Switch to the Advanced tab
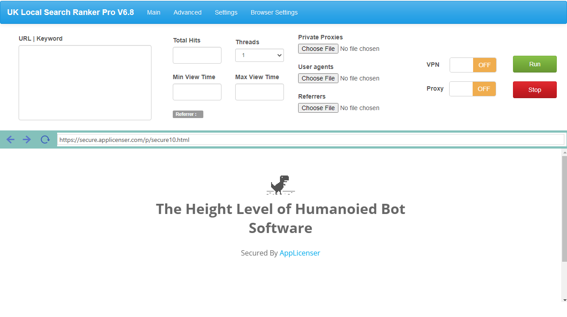Viewport: 567px width, 317px height. [187, 12]
